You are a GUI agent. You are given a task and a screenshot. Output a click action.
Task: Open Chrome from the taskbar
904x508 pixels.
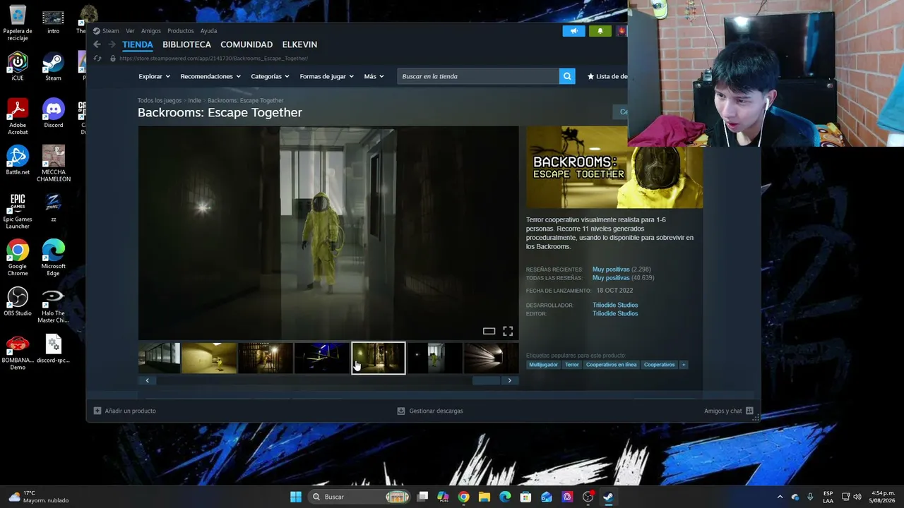pos(463,497)
